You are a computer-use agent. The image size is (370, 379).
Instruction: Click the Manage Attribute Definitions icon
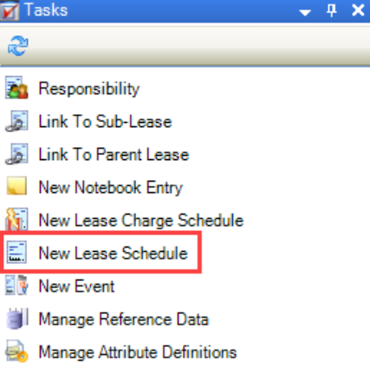[x=16, y=351]
